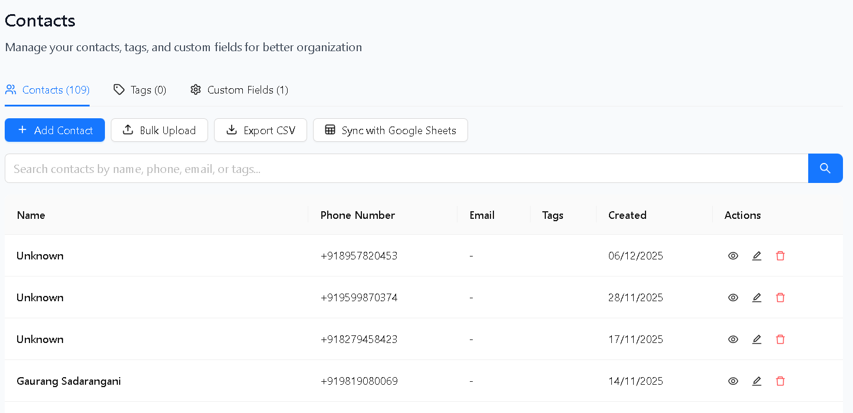Click the Add Contact button
This screenshot has height=413, width=853.
click(55, 130)
